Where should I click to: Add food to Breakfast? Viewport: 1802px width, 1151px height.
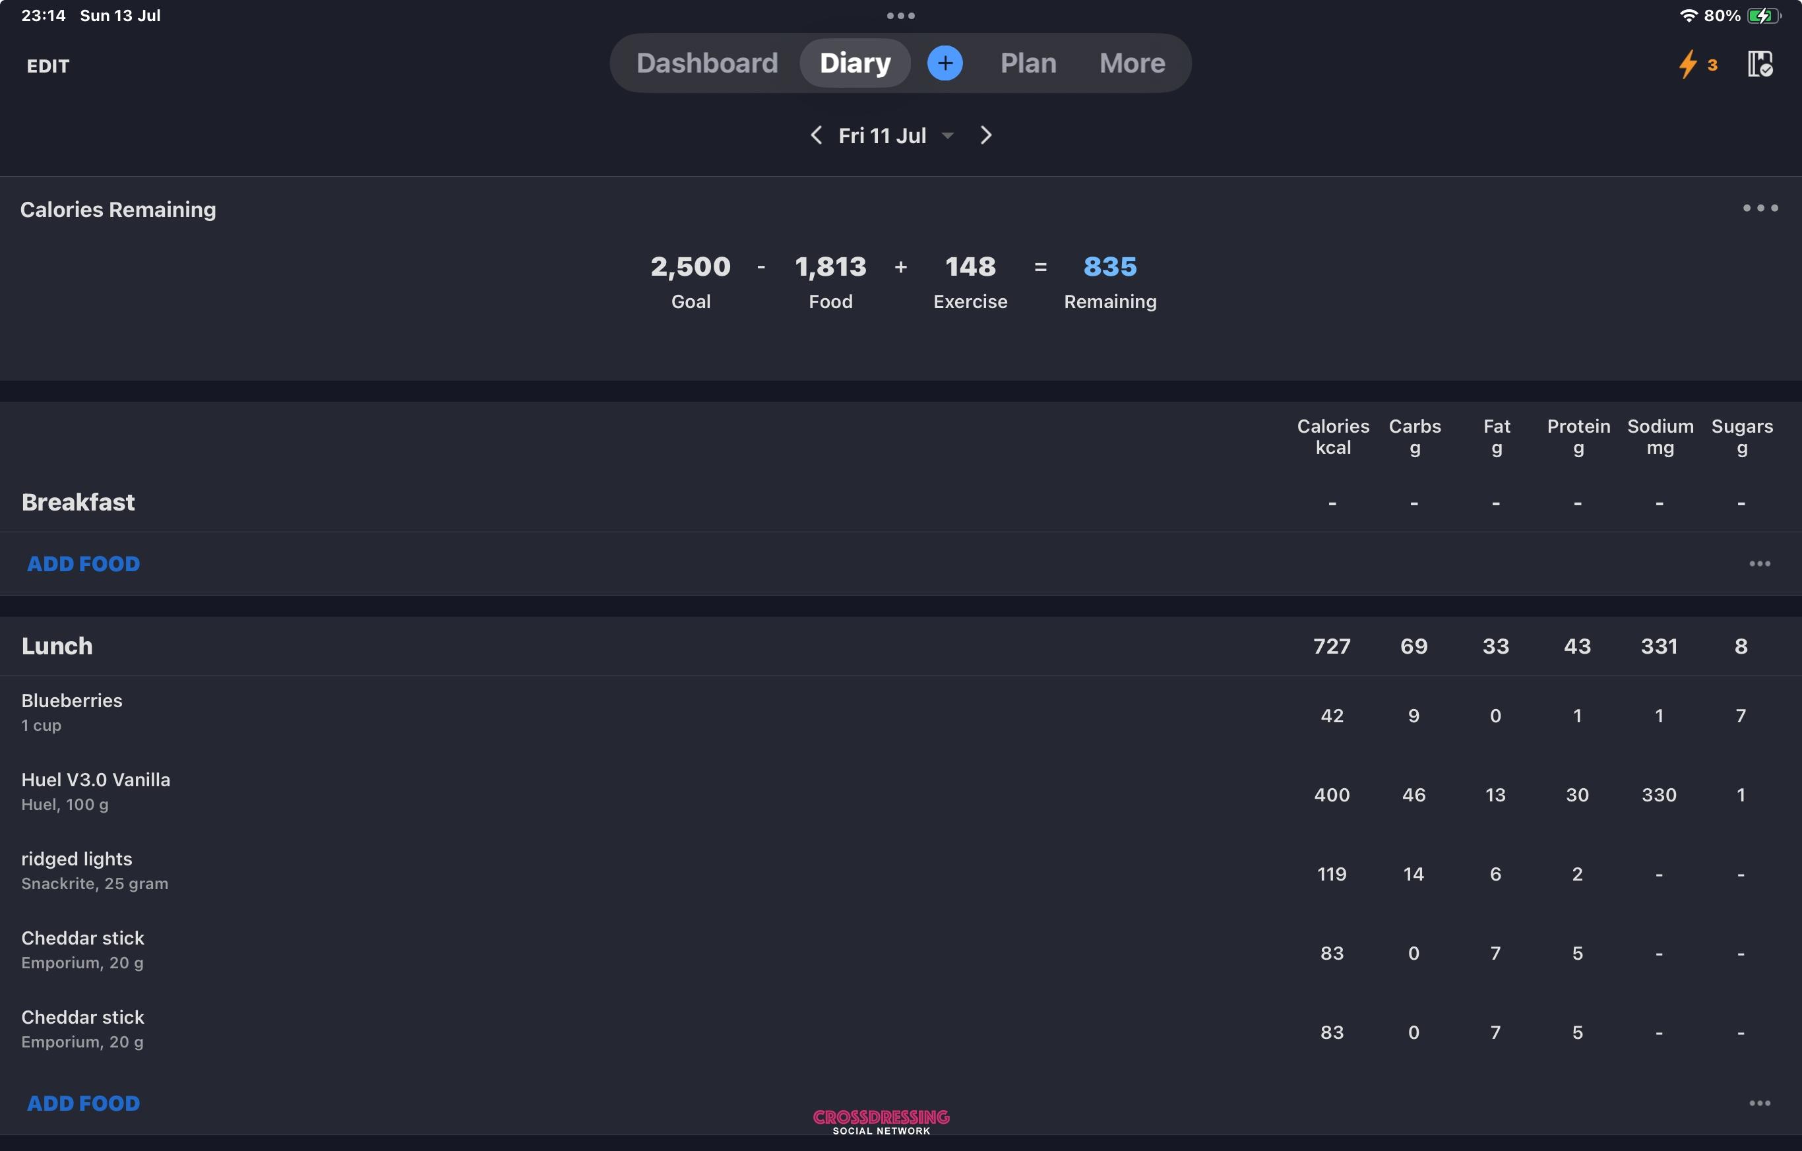83,563
